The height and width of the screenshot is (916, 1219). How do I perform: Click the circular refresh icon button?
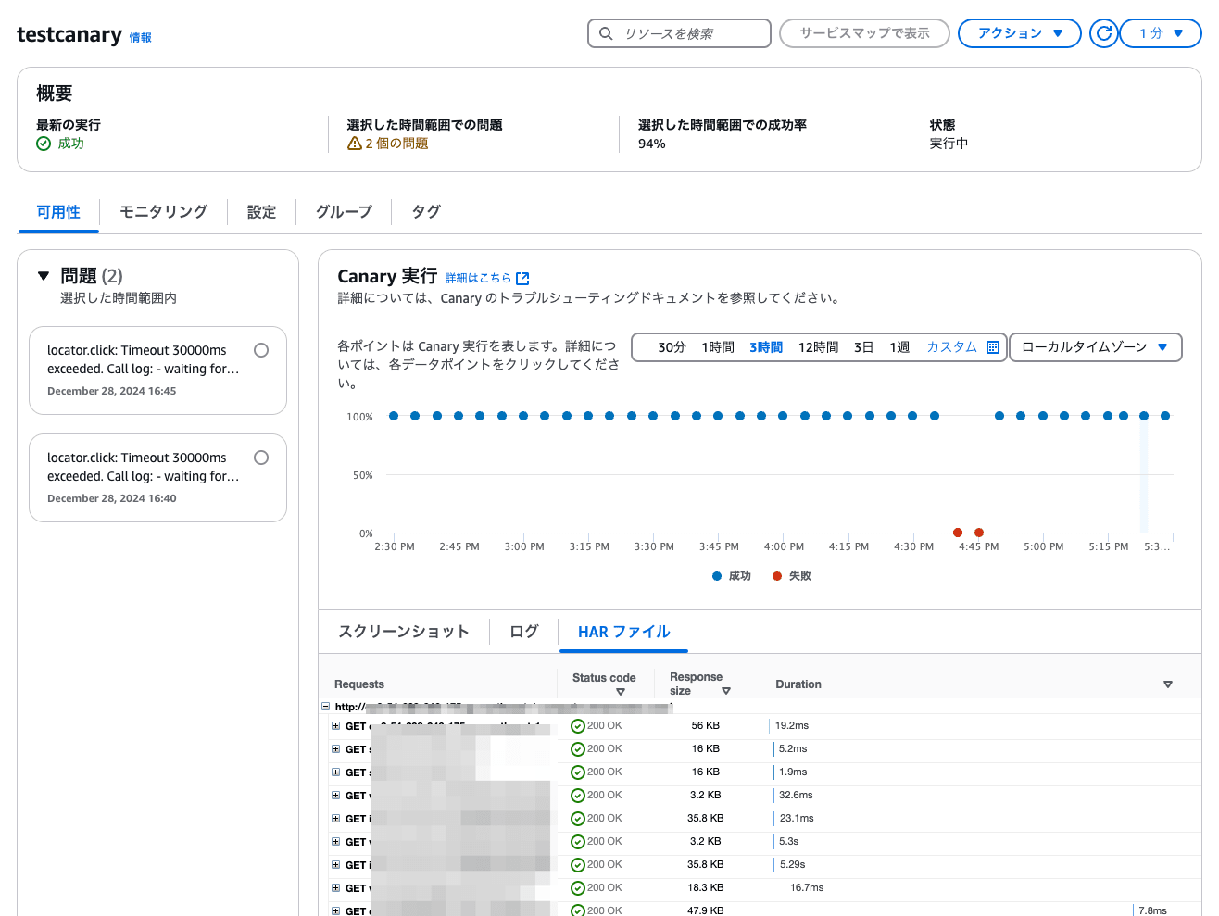(1103, 33)
